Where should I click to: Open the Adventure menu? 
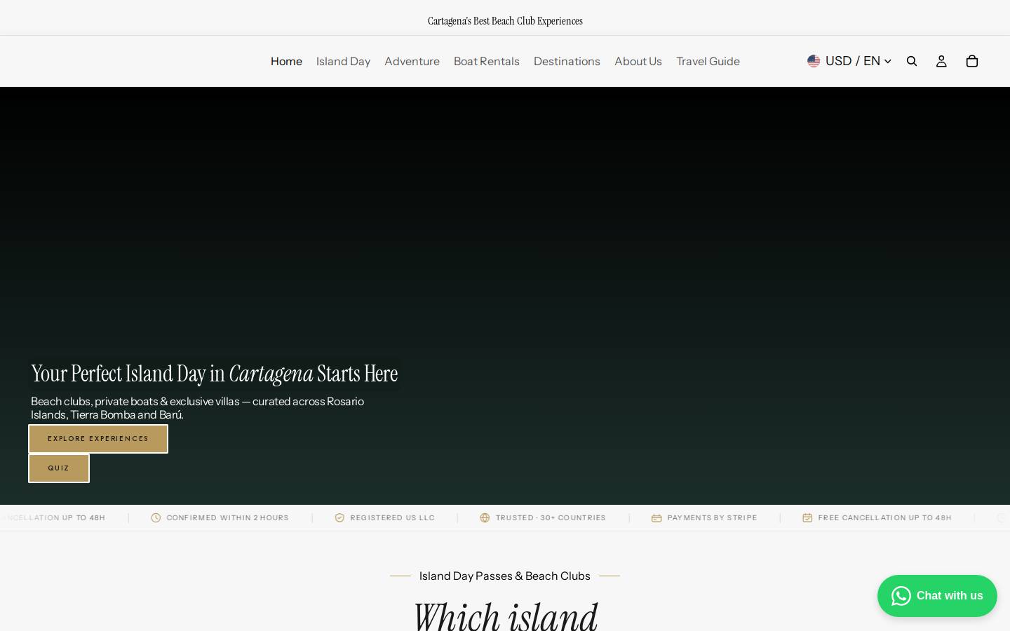point(412,61)
